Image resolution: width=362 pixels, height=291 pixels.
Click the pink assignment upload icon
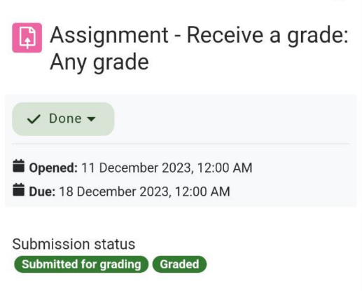[x=27, y=38]
